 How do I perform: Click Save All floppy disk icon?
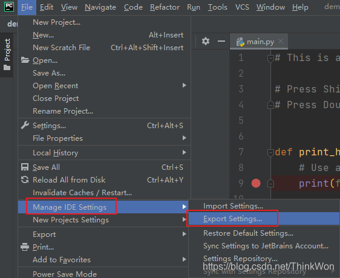(x=25, y=167)
